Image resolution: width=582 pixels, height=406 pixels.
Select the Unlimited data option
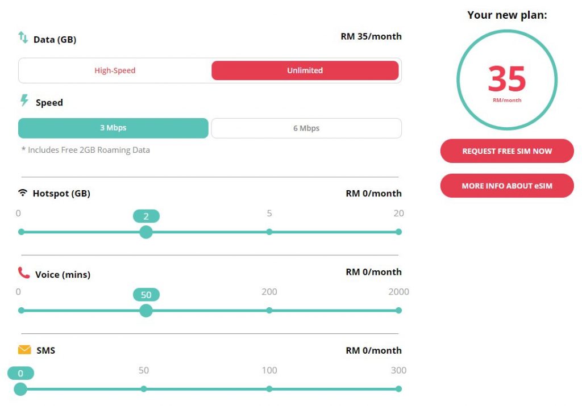(x=305, y=70)
